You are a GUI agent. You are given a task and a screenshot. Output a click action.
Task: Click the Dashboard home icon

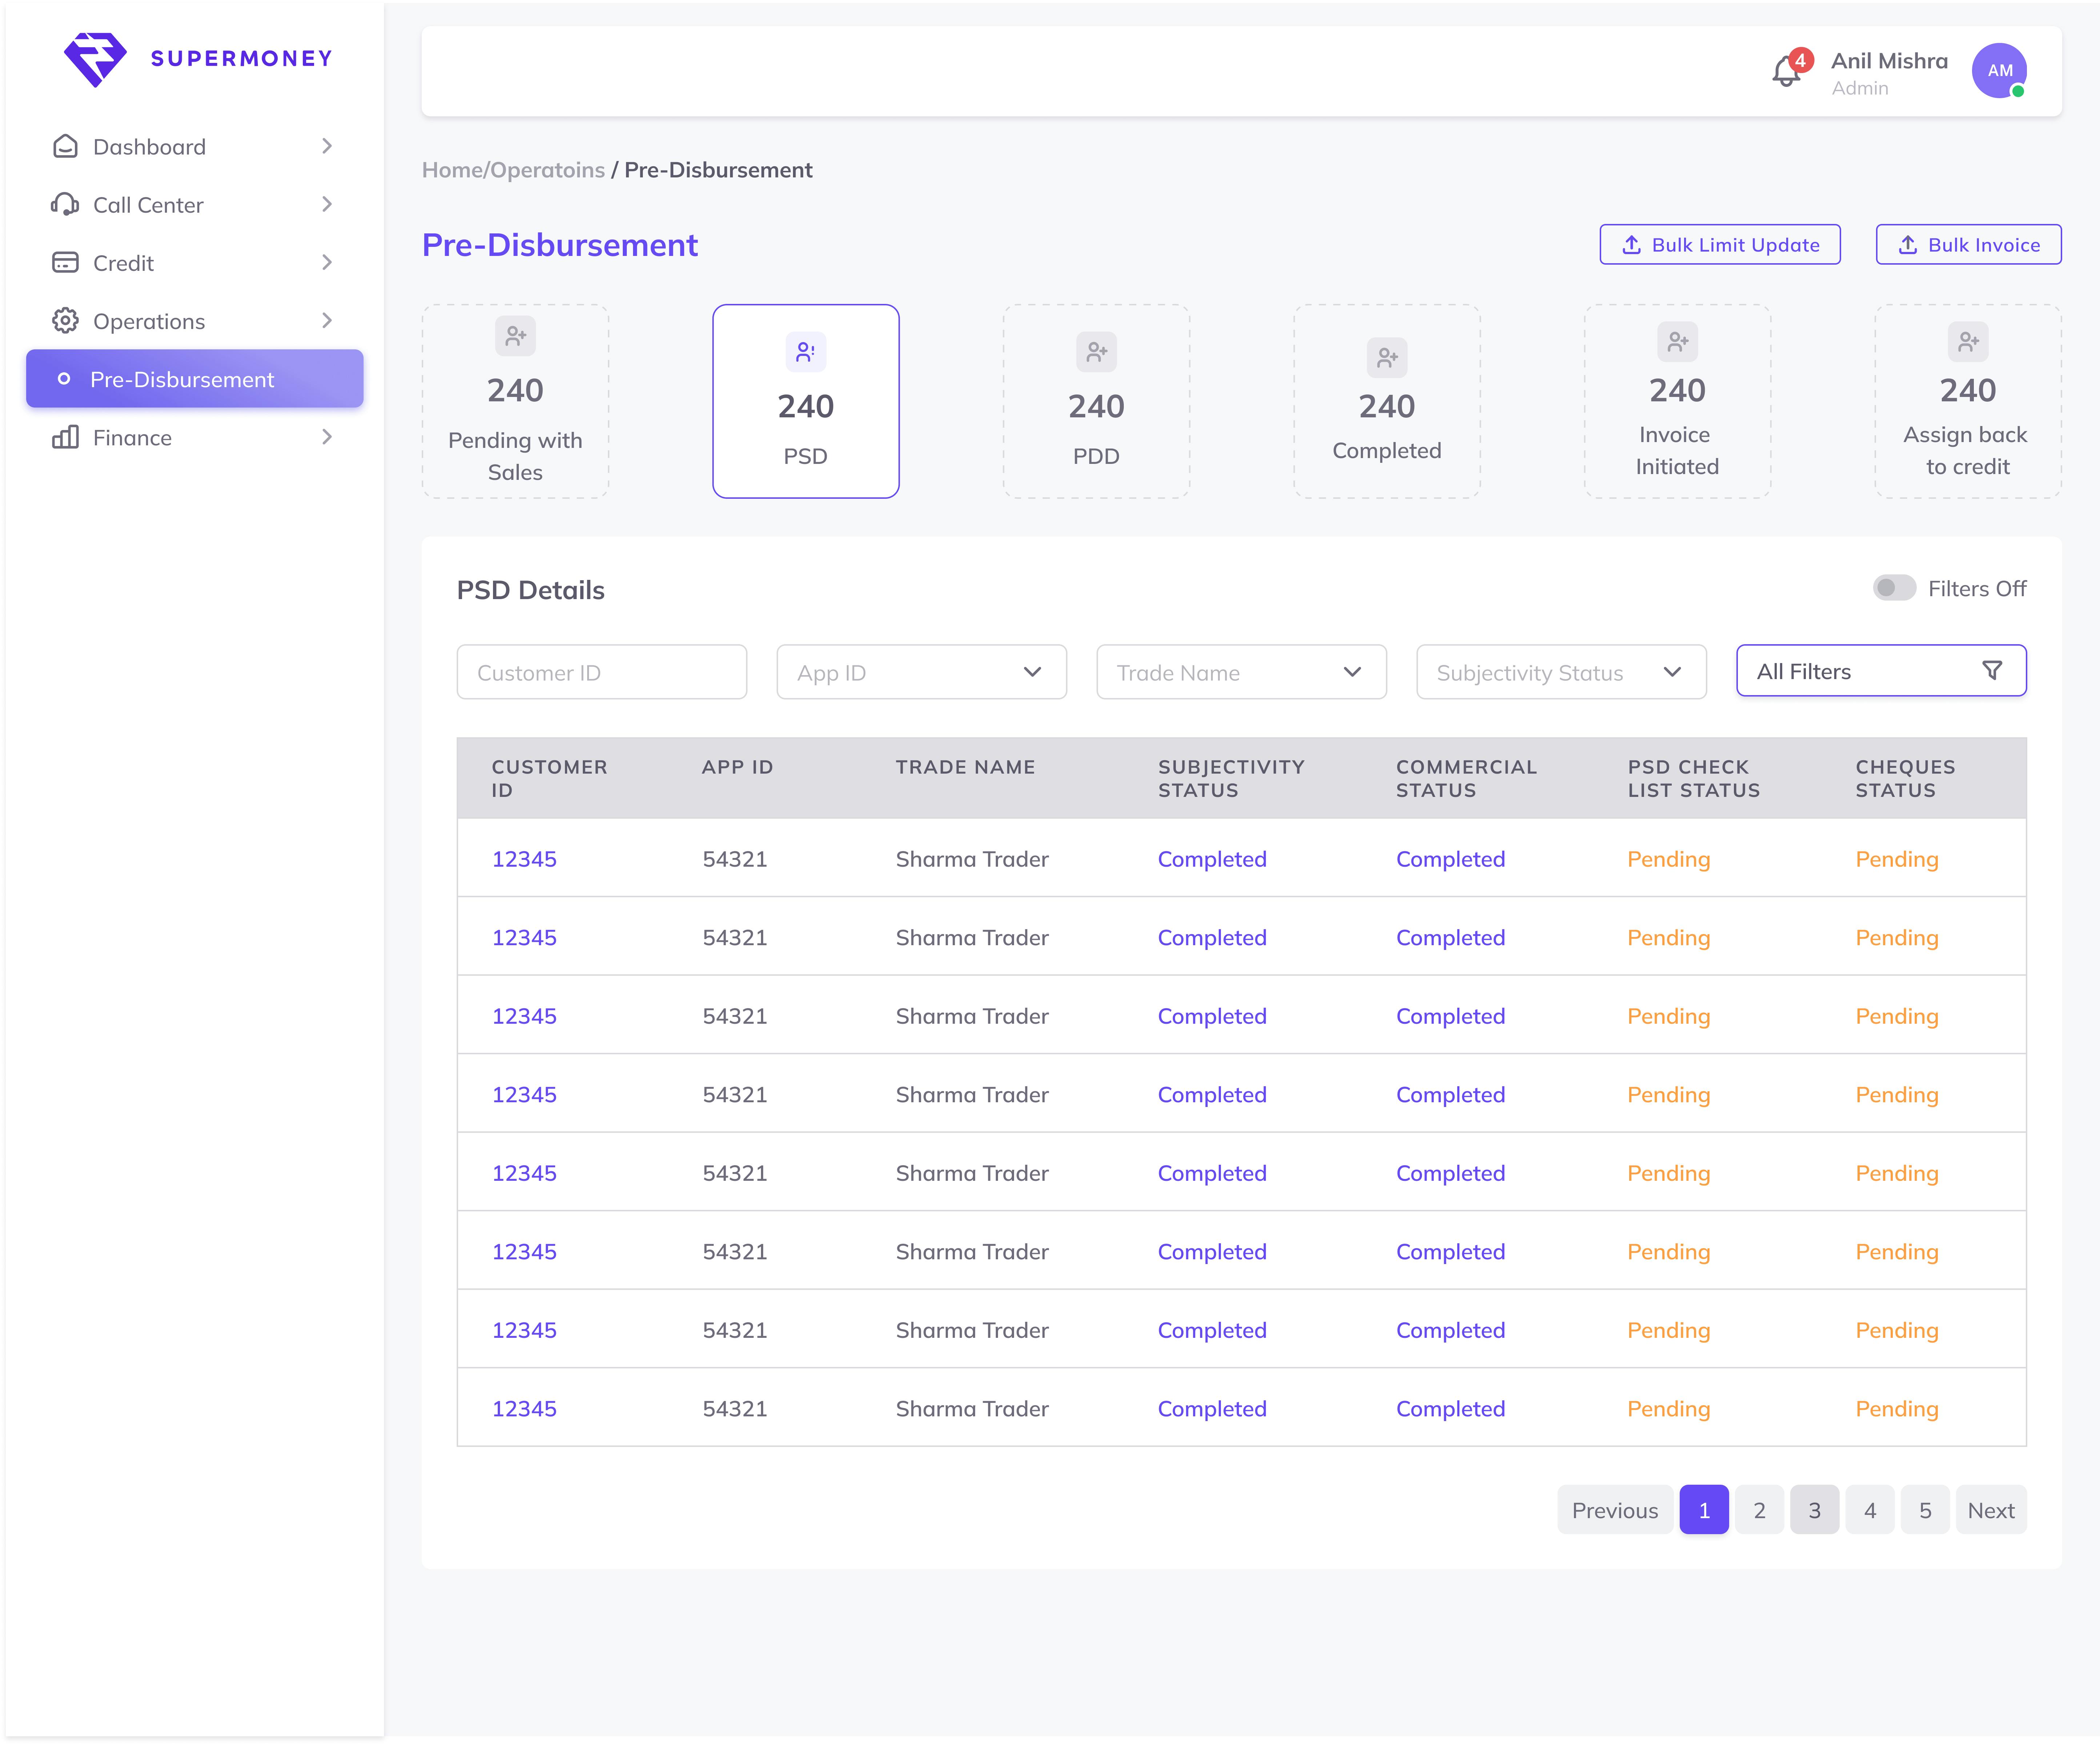click(65, 146)
